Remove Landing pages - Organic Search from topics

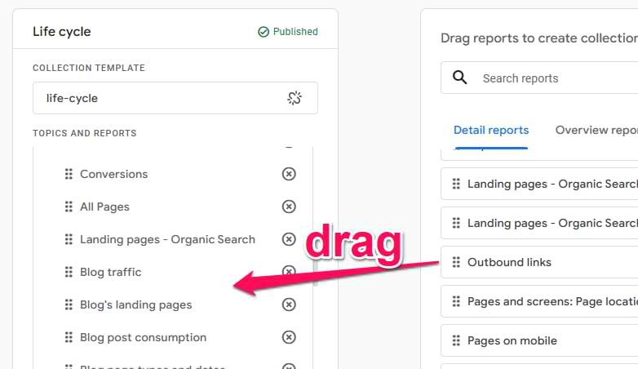[x=289, y=239]
